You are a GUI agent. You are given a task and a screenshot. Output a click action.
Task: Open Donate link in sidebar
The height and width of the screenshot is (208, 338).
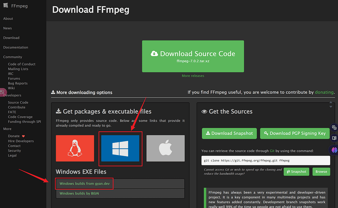click(x=14, y=136)
